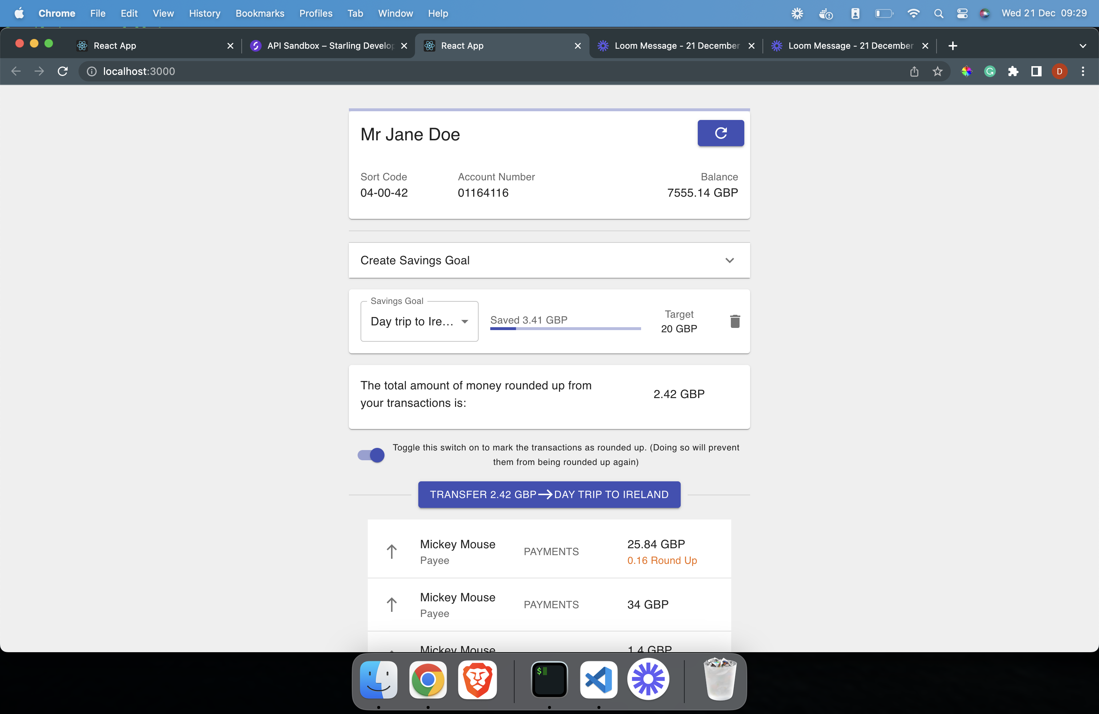1099x714 pixels.
Task: Select the 0.16 Round Up text
Action: [662, 560]
